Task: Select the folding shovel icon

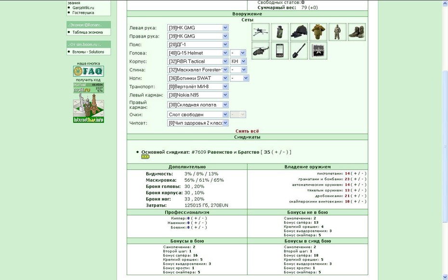Action: tap(299, 51)
